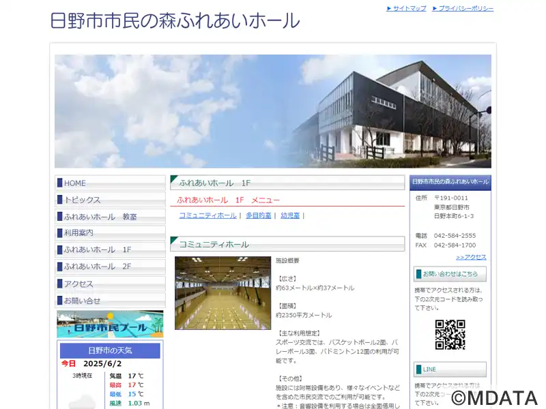Click the date 2025/6/2 in weather widget
Image resolution: width=546 pixels, height=409 pixels.
tap(102, 364)
